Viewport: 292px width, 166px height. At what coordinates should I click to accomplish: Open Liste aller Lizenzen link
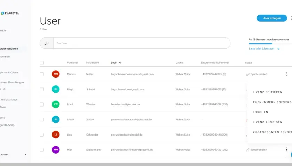(x=261, y=49)
